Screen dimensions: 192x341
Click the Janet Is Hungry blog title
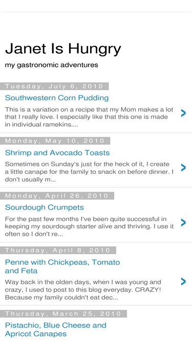63,49
